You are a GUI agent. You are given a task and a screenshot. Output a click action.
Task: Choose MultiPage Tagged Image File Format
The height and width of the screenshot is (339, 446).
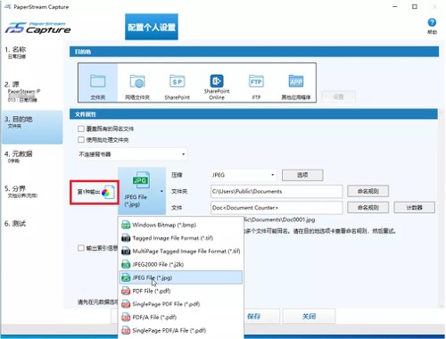pos(181,252)
